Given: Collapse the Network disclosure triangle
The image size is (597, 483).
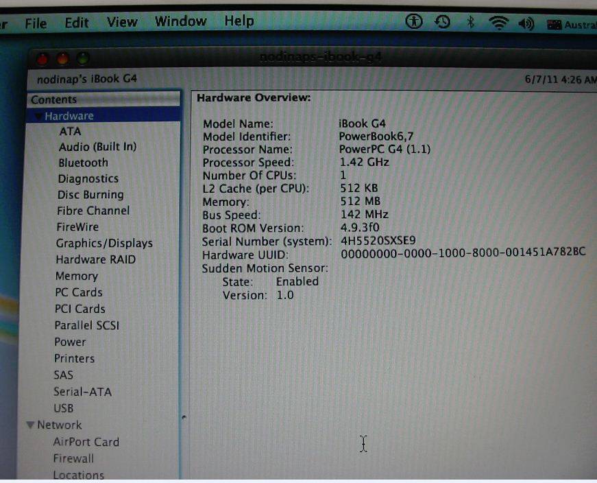Looking at the screenshot, I should 30,425.
